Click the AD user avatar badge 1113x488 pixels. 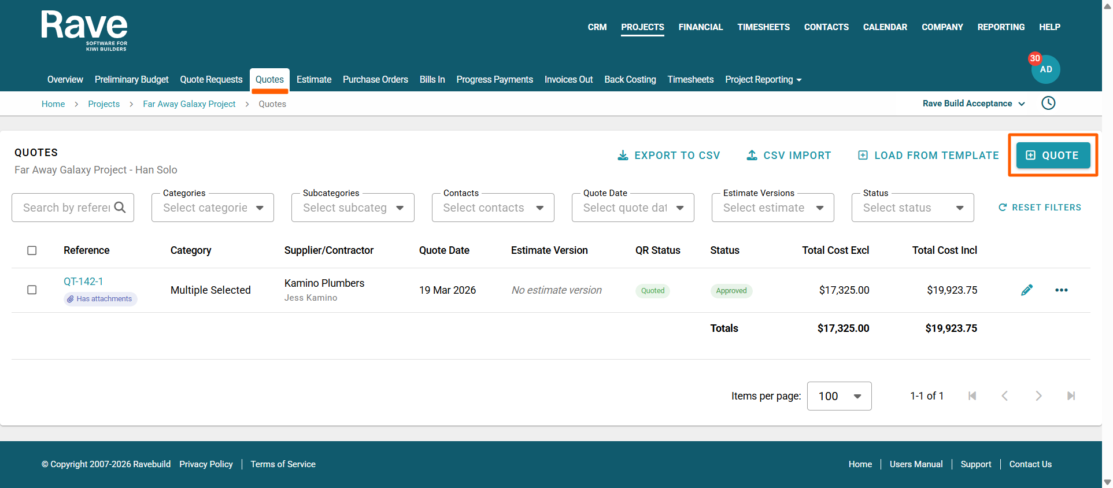point(1045,69)
